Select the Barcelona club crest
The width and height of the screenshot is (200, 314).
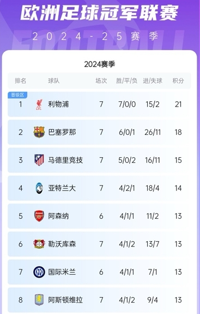pos(39,132)
